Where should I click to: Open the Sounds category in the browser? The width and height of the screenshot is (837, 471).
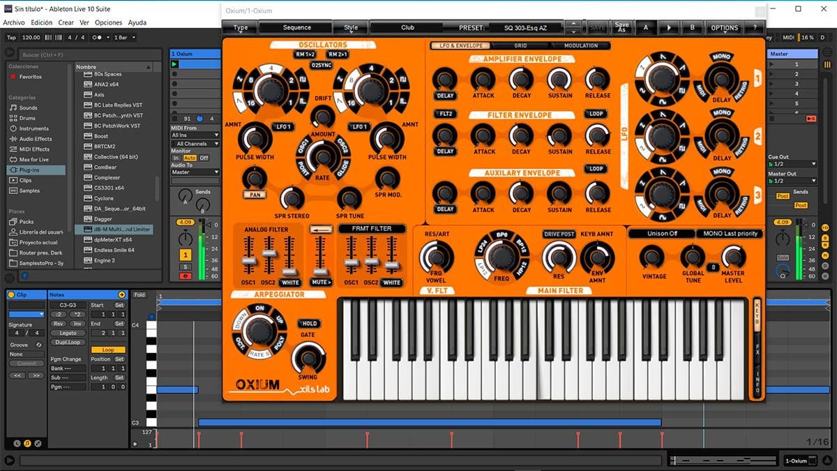pos(28,108)
